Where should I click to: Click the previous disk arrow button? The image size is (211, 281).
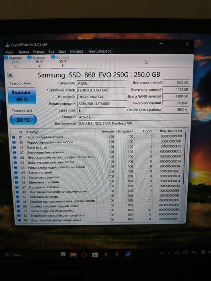10,75
